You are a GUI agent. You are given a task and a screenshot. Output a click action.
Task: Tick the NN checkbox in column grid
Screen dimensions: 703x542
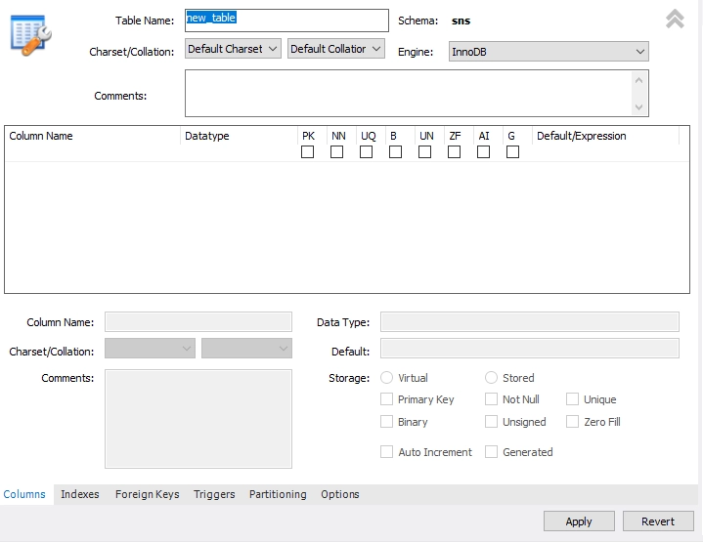(x=336, y=151)
